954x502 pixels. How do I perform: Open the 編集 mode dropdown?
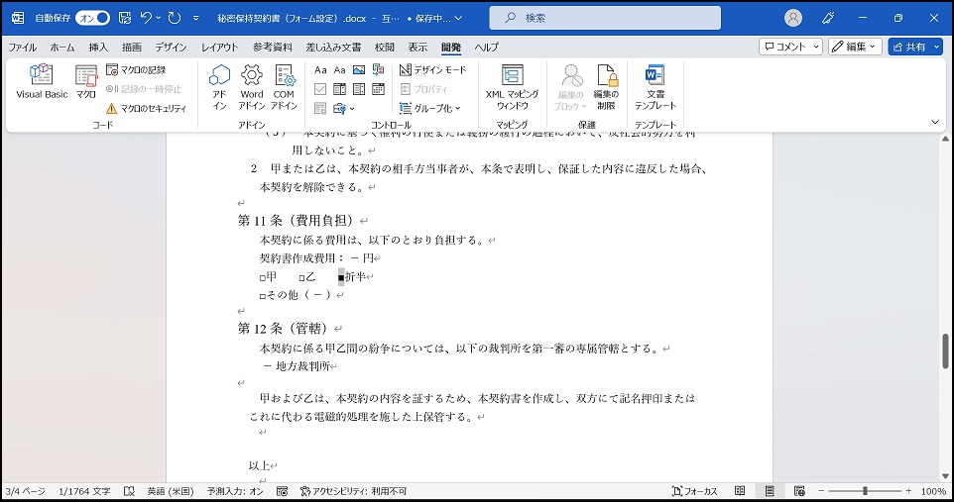click(855, 47)
